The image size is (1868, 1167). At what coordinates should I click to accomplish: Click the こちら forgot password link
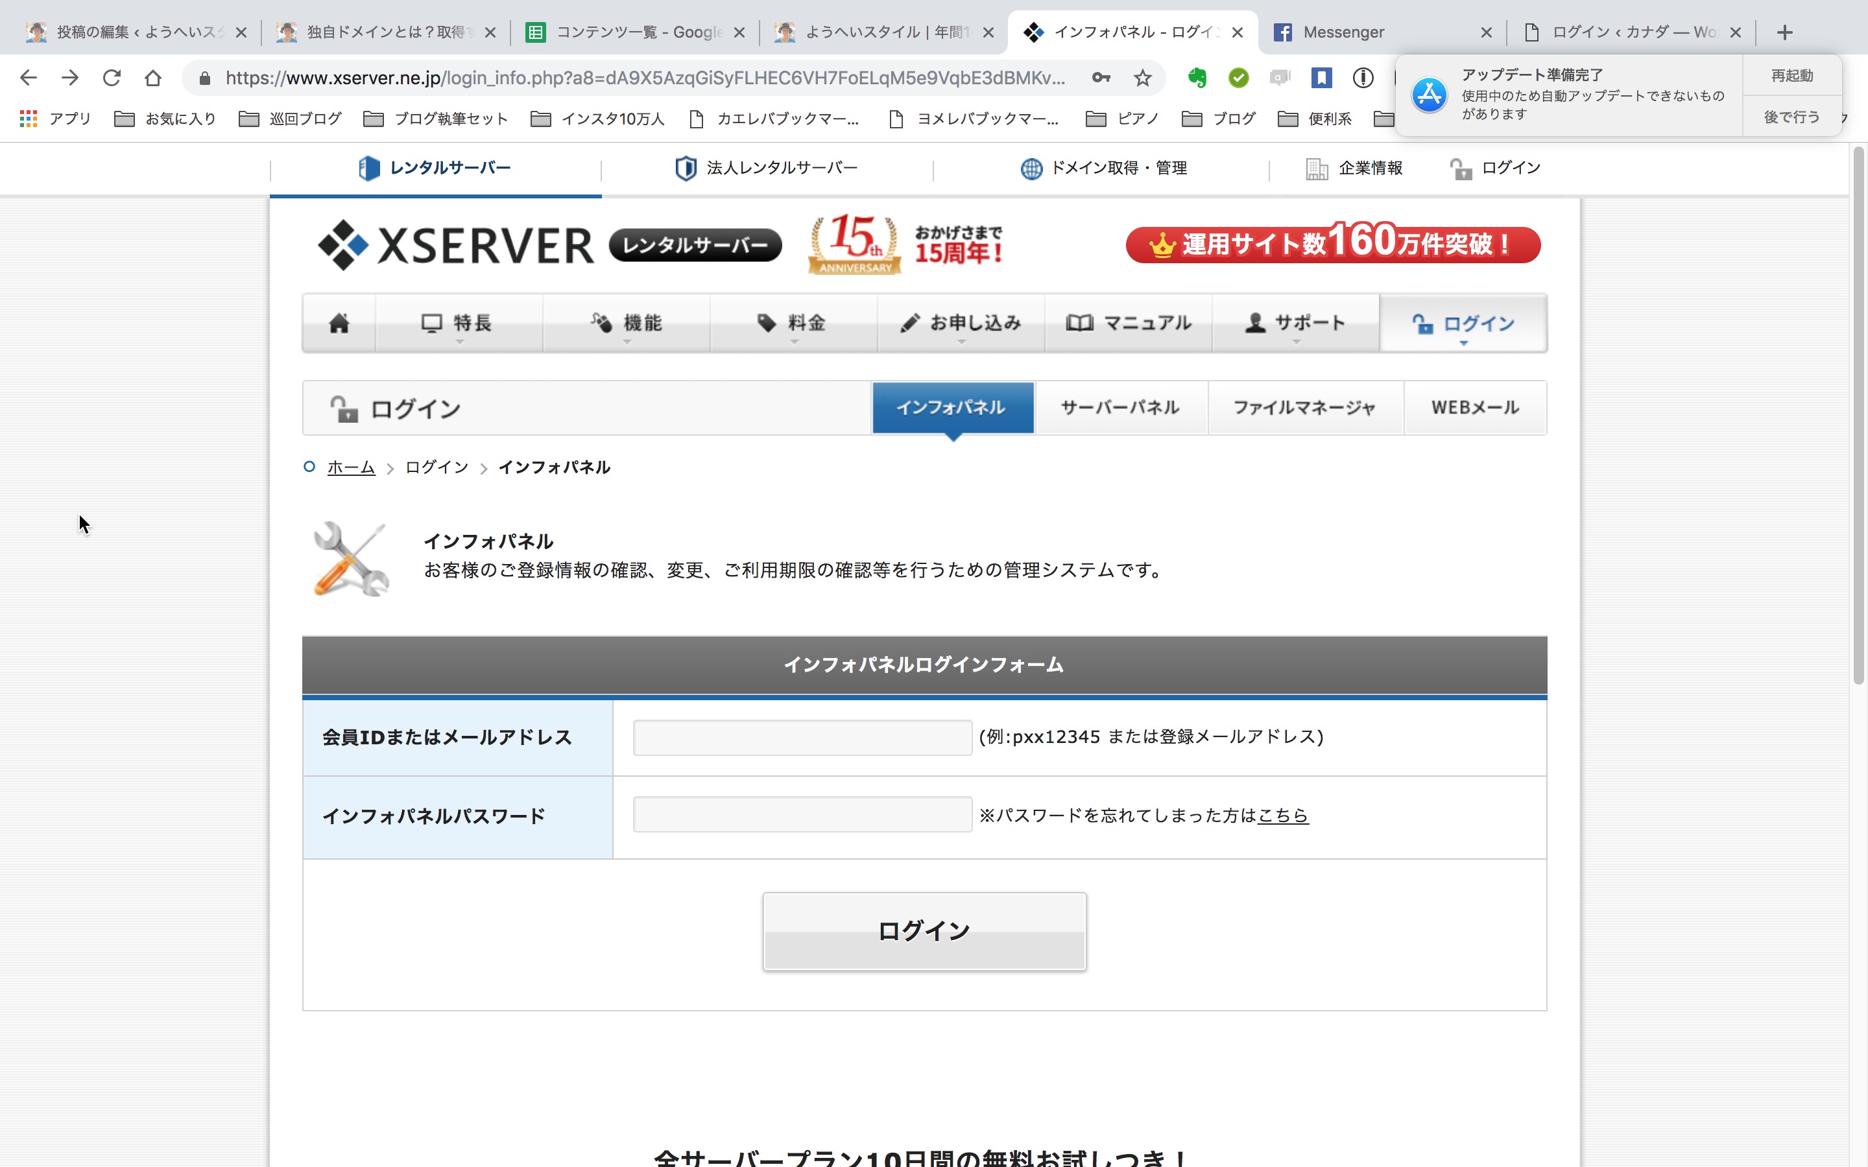pyautogui.click(x=1283, y=815)
